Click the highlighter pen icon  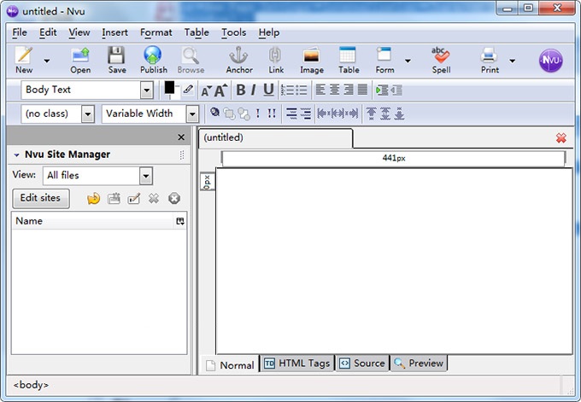(x=188, y=90)
